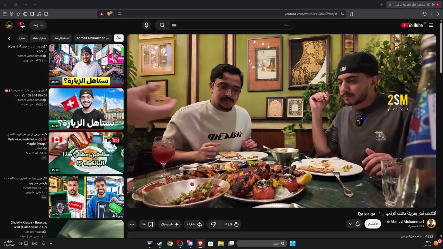Toggle the bookmark icon in the address bar
The image size is (443, 249).
pos(351,14)
